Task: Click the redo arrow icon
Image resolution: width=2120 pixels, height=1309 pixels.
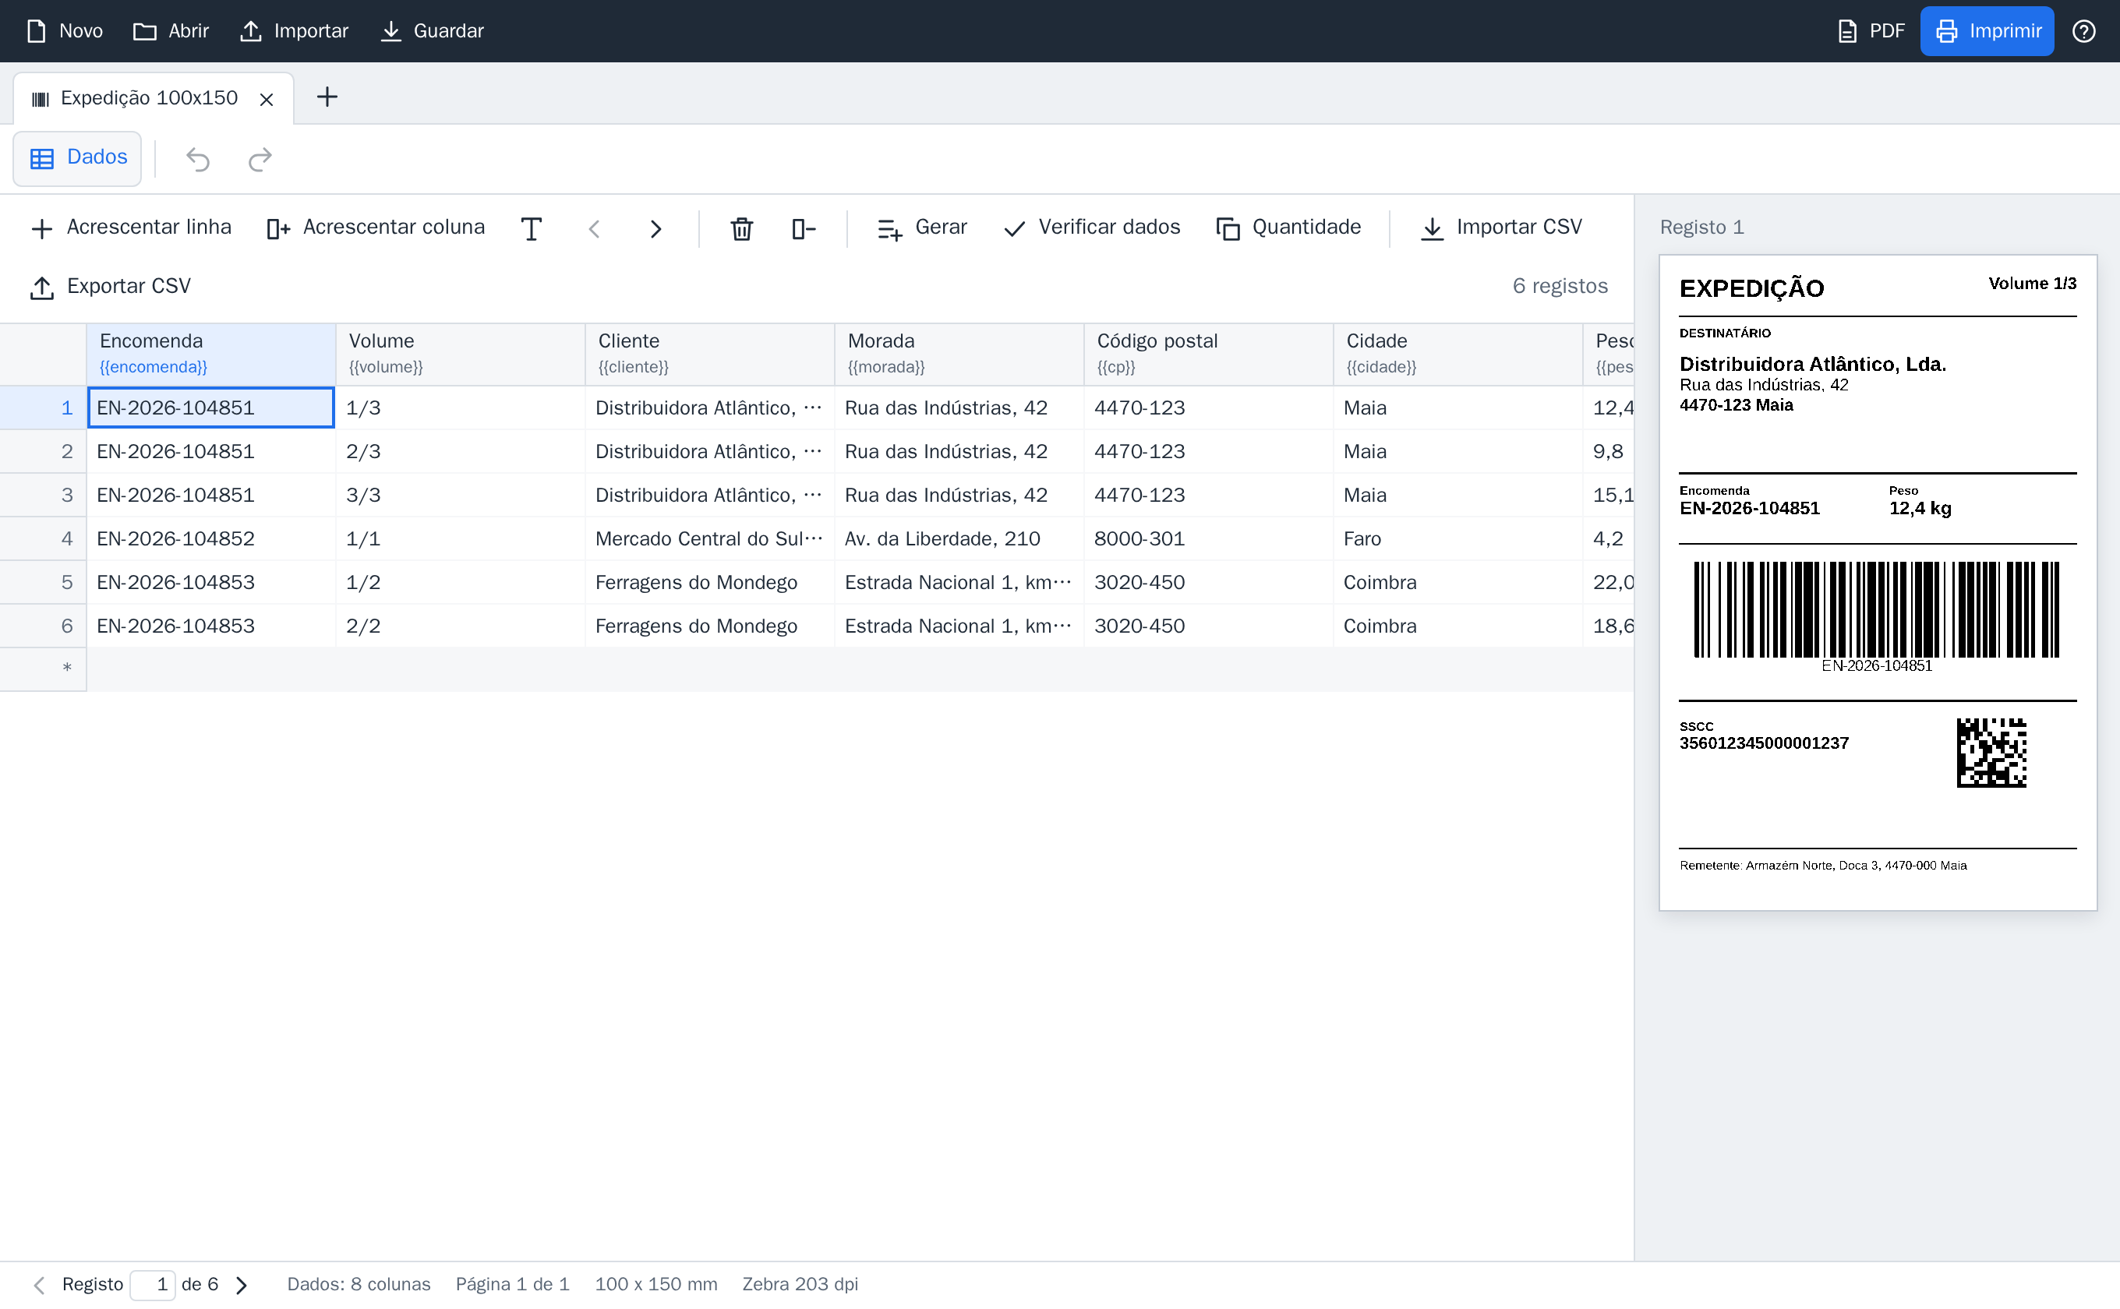Action: pyautogui.click(x=260, y=158)
